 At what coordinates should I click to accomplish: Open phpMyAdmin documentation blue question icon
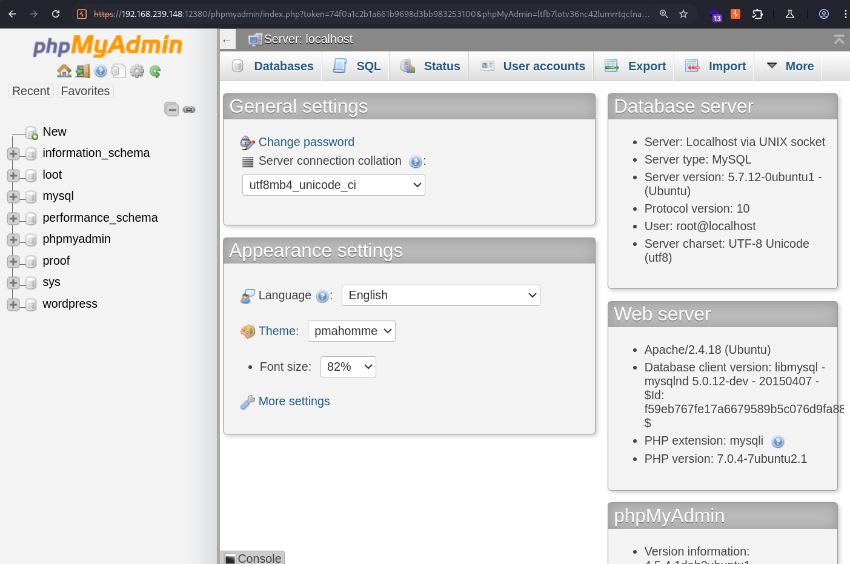101,71
